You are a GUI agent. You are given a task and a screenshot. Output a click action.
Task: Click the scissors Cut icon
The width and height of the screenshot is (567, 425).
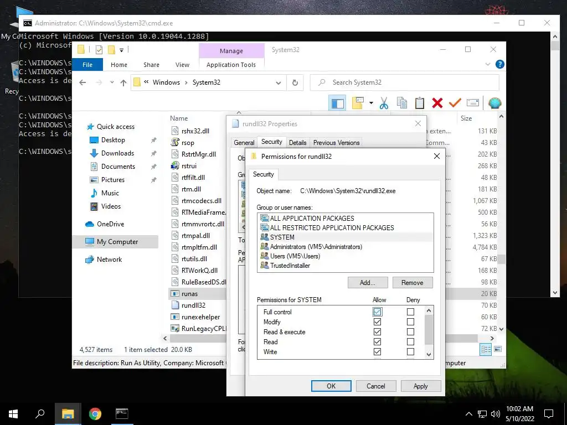[x=384, y=103]
